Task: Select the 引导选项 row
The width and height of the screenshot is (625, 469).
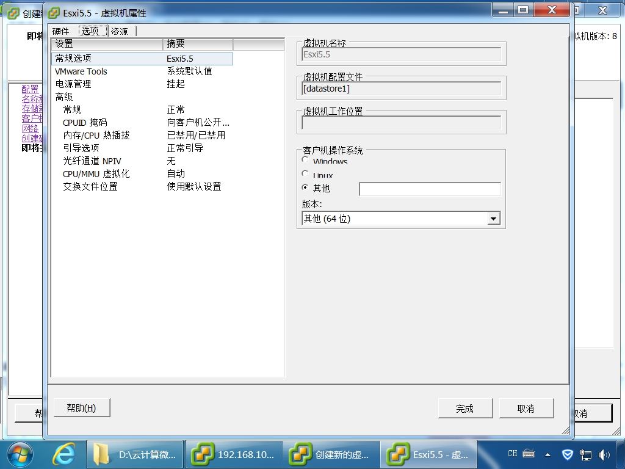Action: [142, 148]
